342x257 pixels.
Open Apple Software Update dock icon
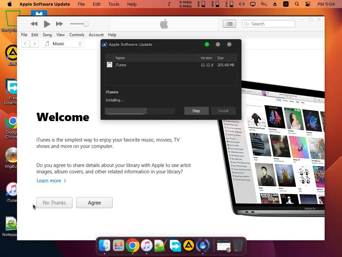pos(203,245)
